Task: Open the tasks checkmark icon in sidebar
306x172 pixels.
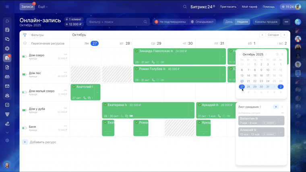Action: (x=7, y=105)
